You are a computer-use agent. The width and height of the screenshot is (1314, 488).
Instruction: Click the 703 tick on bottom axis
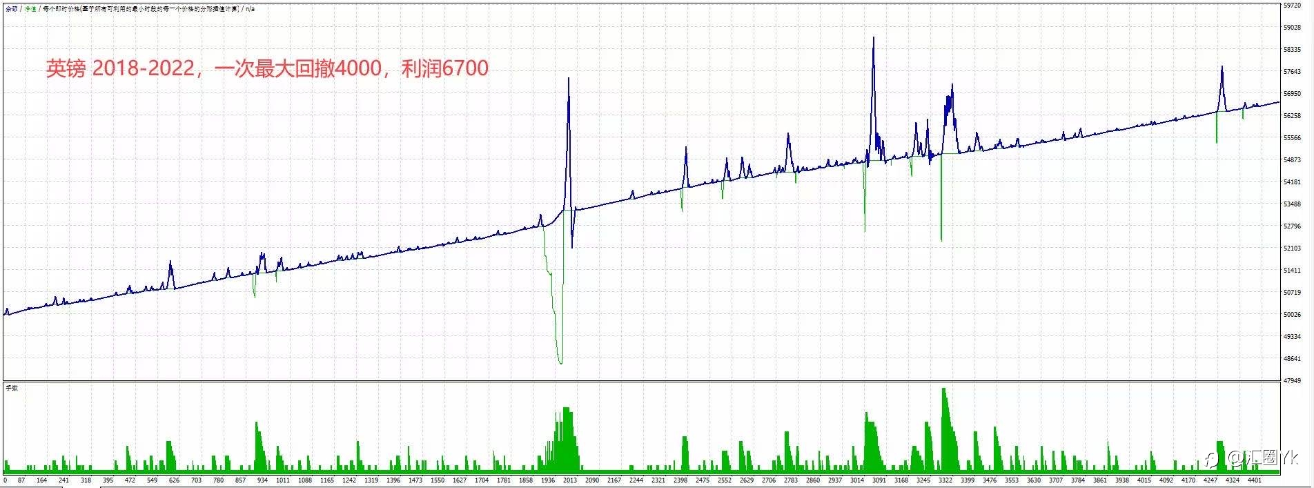tap(196, 480)
